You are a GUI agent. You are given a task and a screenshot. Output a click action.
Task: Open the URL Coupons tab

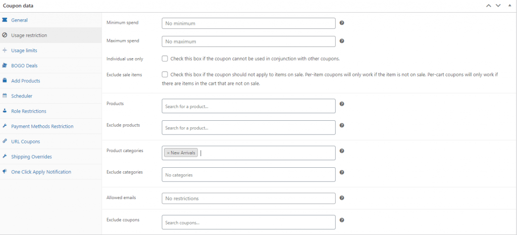tap(25, 142)
